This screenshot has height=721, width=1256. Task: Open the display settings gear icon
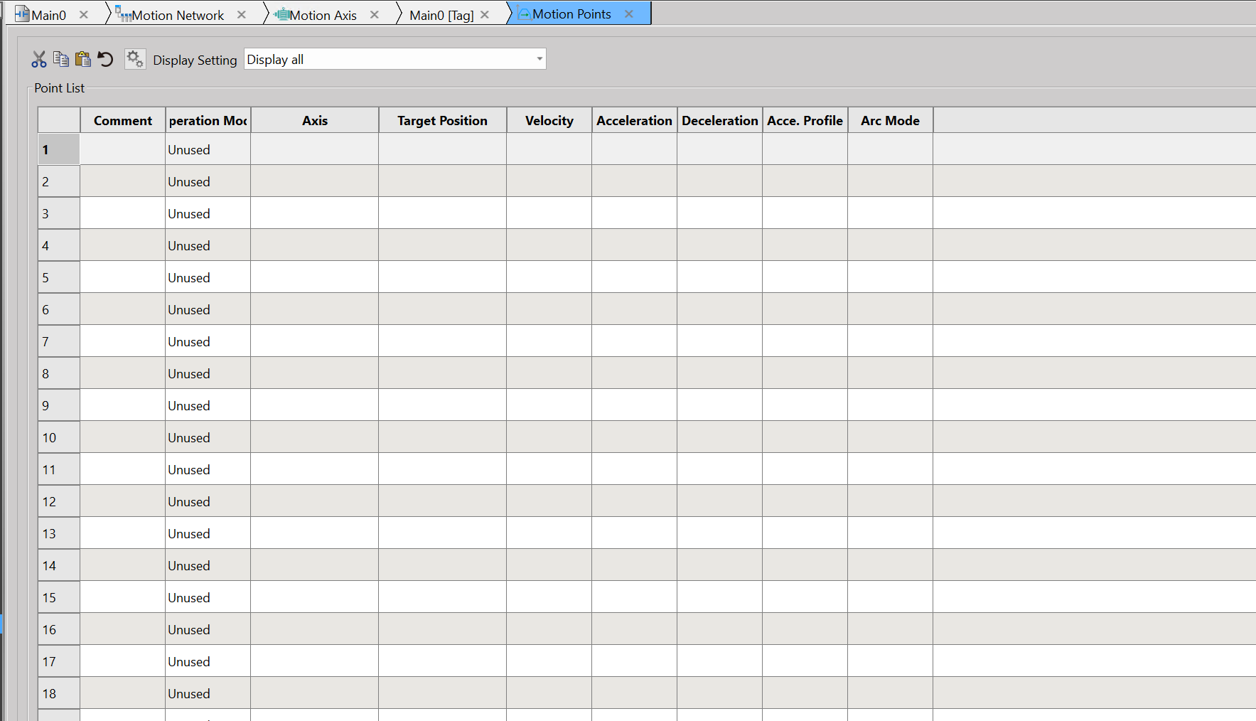134,59
